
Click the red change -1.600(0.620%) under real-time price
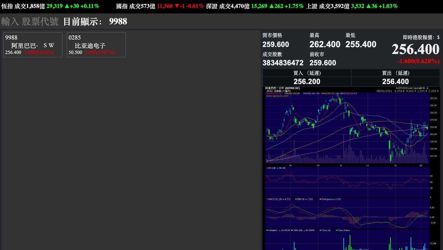coord(418,61)
